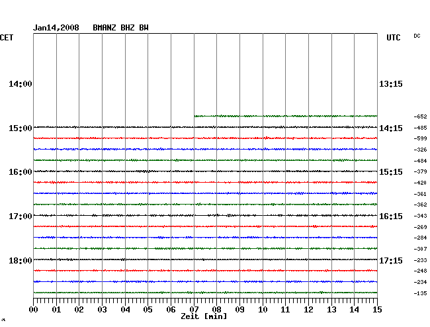
Task: Click minute label 14 on time axis
Action: [x=354, y=310]
